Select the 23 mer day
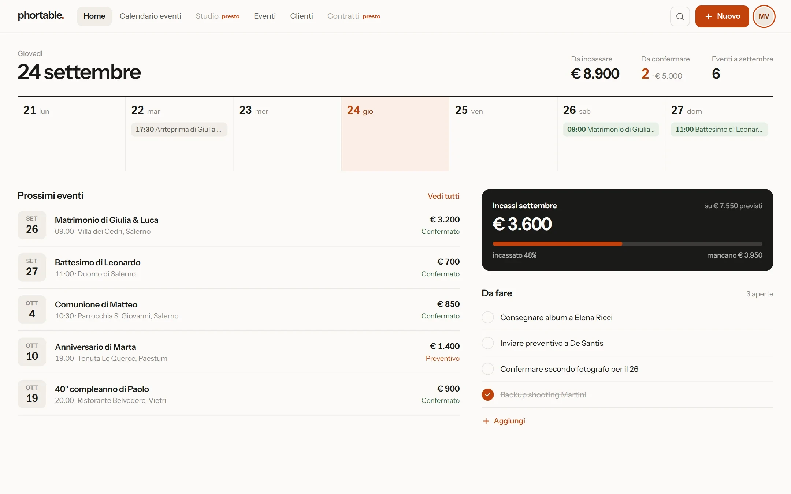 point(287,134)
